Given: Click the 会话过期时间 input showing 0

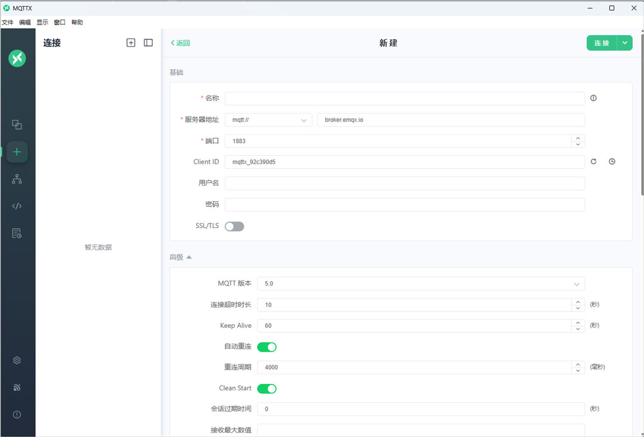Looking at the screenshot, I should tap(421, 409).
